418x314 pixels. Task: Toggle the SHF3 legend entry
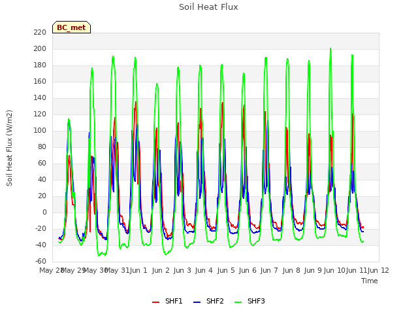click(249, 301)
